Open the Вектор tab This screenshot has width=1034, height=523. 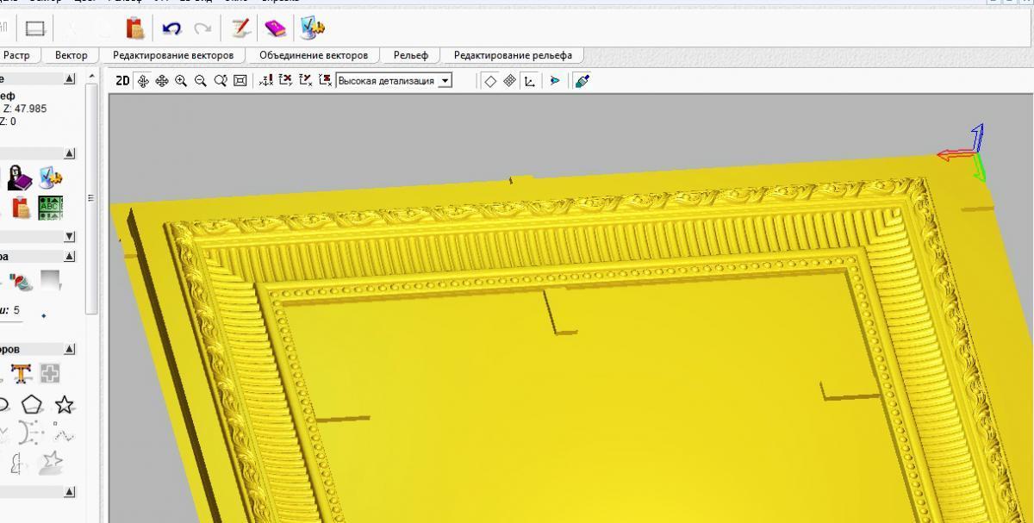point(71,55)
